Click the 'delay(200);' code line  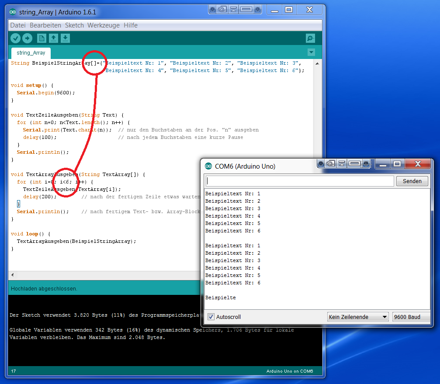40,197
